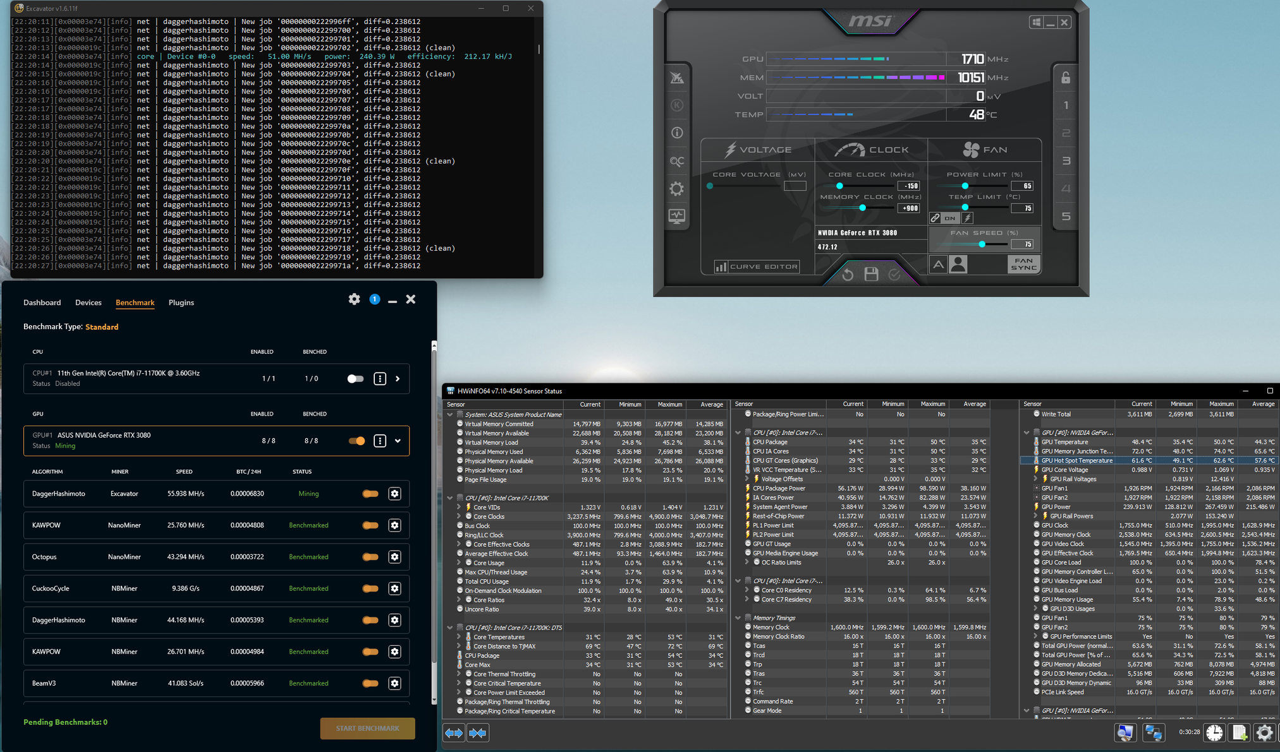
Task: Open the Afterburner CURVE EDITOR
Action: click(x=757, y=266)
